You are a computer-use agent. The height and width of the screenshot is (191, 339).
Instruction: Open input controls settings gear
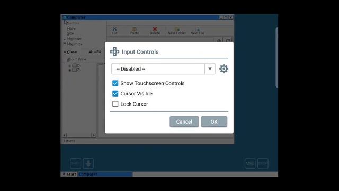click(224, 68)
